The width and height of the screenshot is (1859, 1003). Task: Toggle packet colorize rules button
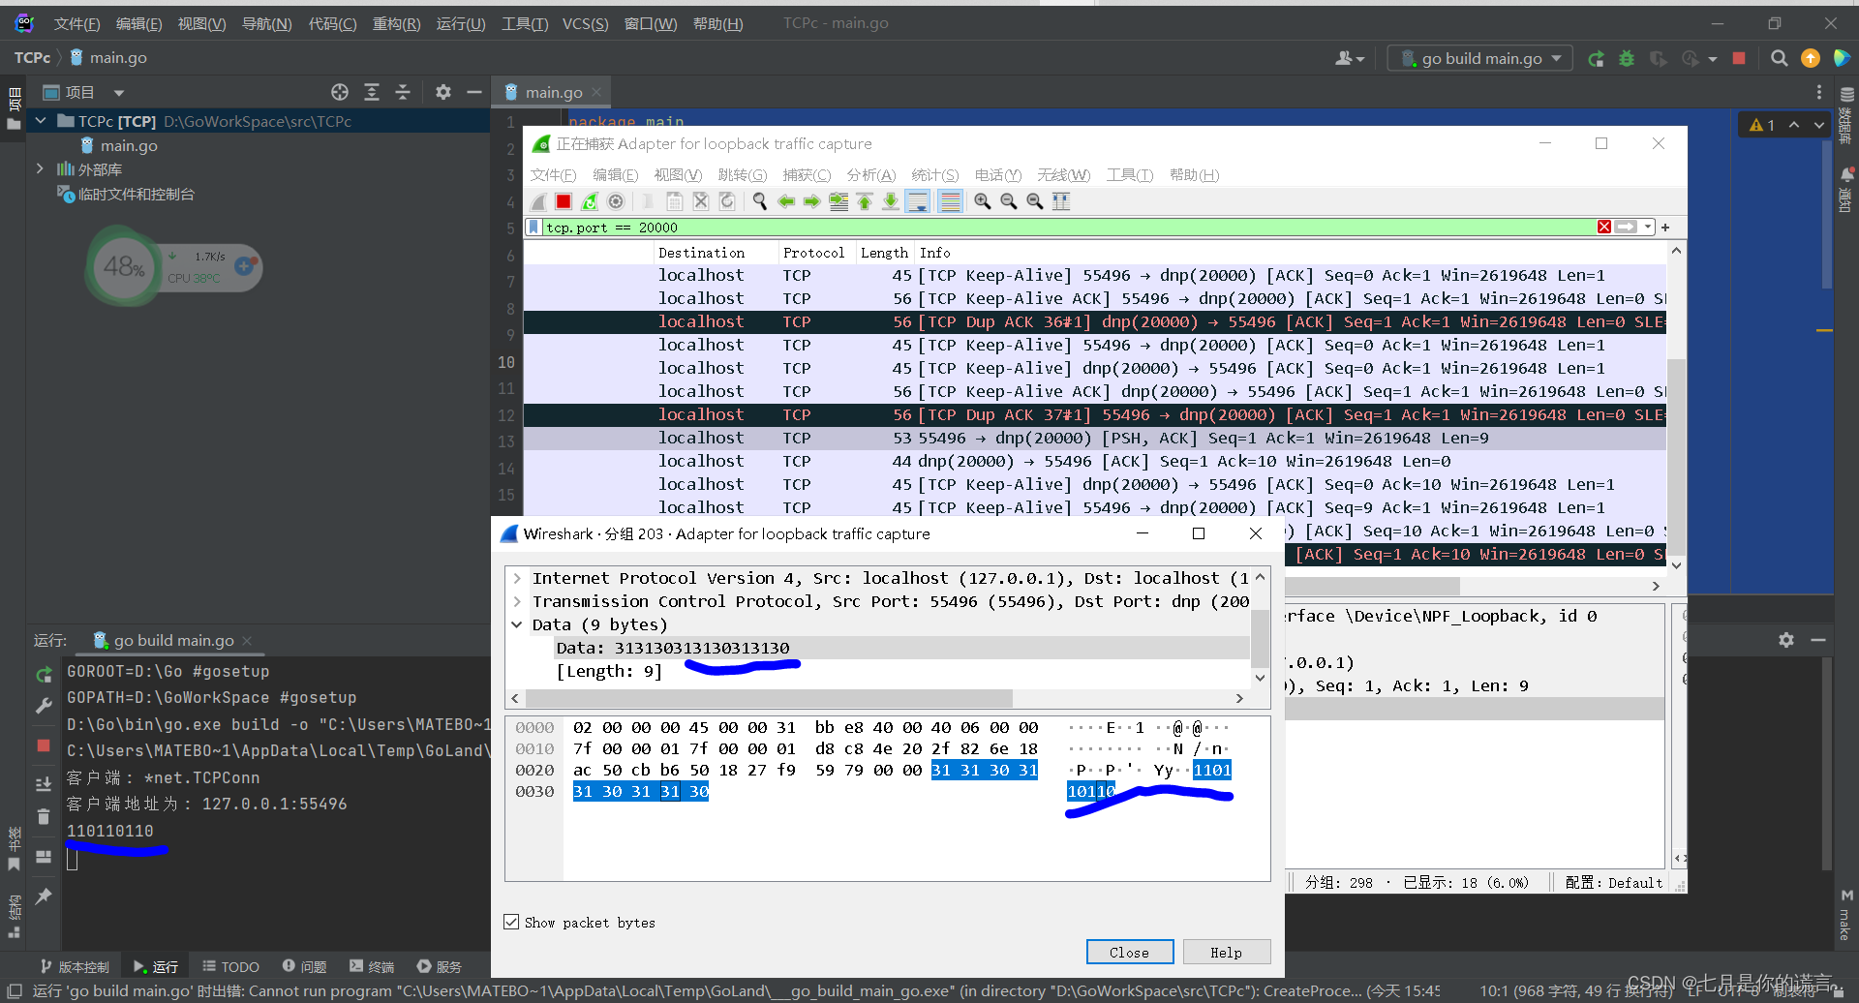click(951, 201)
